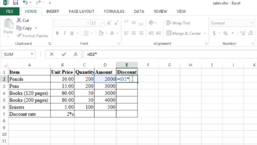The image size is (257, 145).
Task: Click the Borders icon
Action: click(x=86, y=33)
